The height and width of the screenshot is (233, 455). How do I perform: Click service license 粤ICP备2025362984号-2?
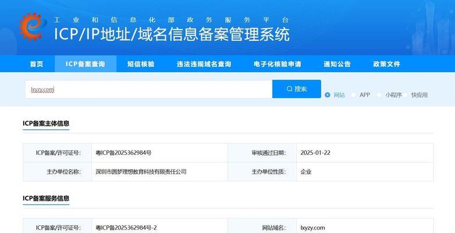[x=126, y=228]
